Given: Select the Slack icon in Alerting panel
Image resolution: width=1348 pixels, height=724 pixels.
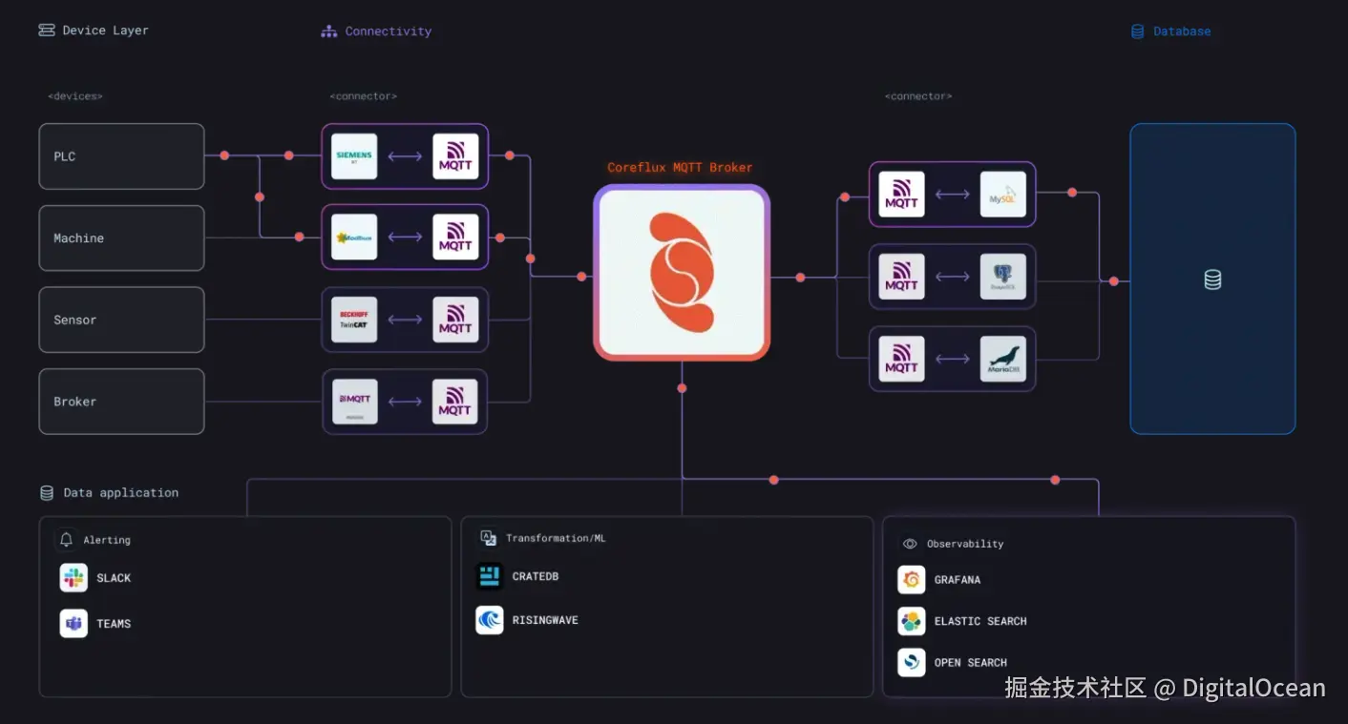Looking at the screenshot, I should (x=74, y=577).
